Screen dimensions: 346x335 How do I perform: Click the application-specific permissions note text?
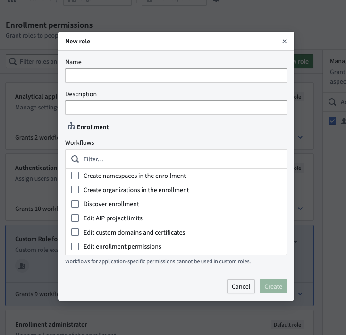158,261
